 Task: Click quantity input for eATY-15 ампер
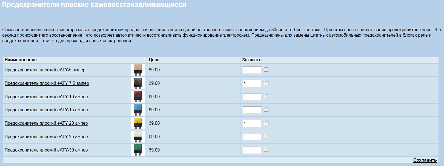tap(252, 110)
